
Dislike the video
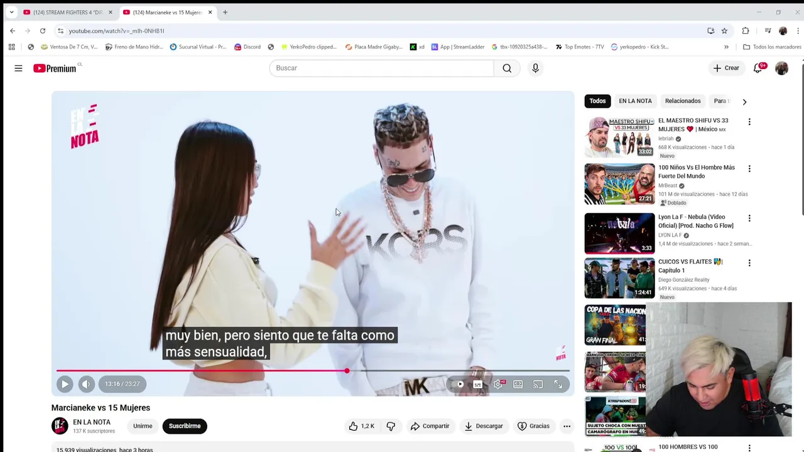click(x=391, y=426)
